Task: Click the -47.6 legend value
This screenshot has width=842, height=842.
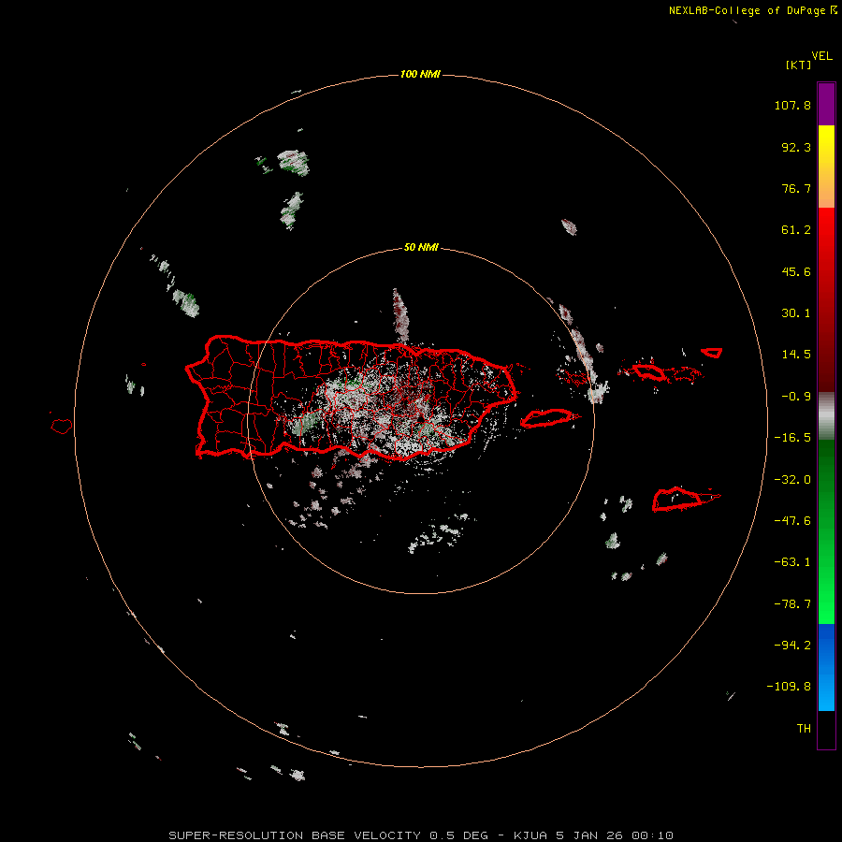Action: click(x=792, y=521)
